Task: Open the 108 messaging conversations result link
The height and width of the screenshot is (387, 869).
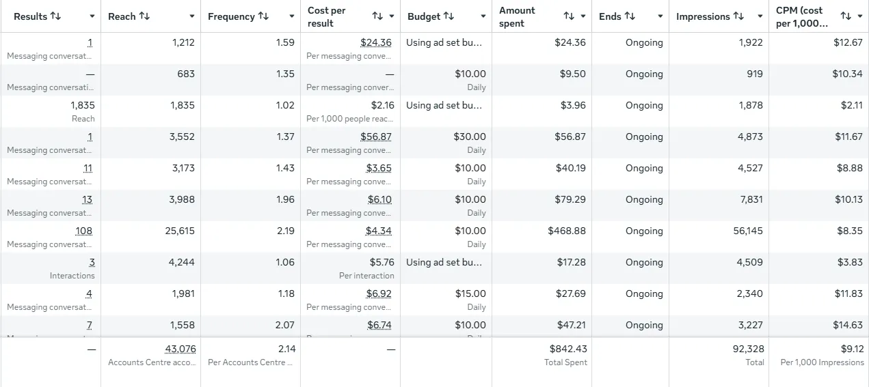Action: point(83,231)
